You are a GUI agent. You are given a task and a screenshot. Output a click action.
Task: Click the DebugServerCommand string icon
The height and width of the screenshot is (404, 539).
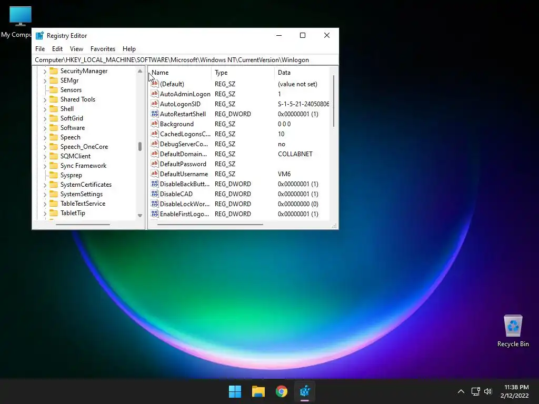[x=155, y=143]
